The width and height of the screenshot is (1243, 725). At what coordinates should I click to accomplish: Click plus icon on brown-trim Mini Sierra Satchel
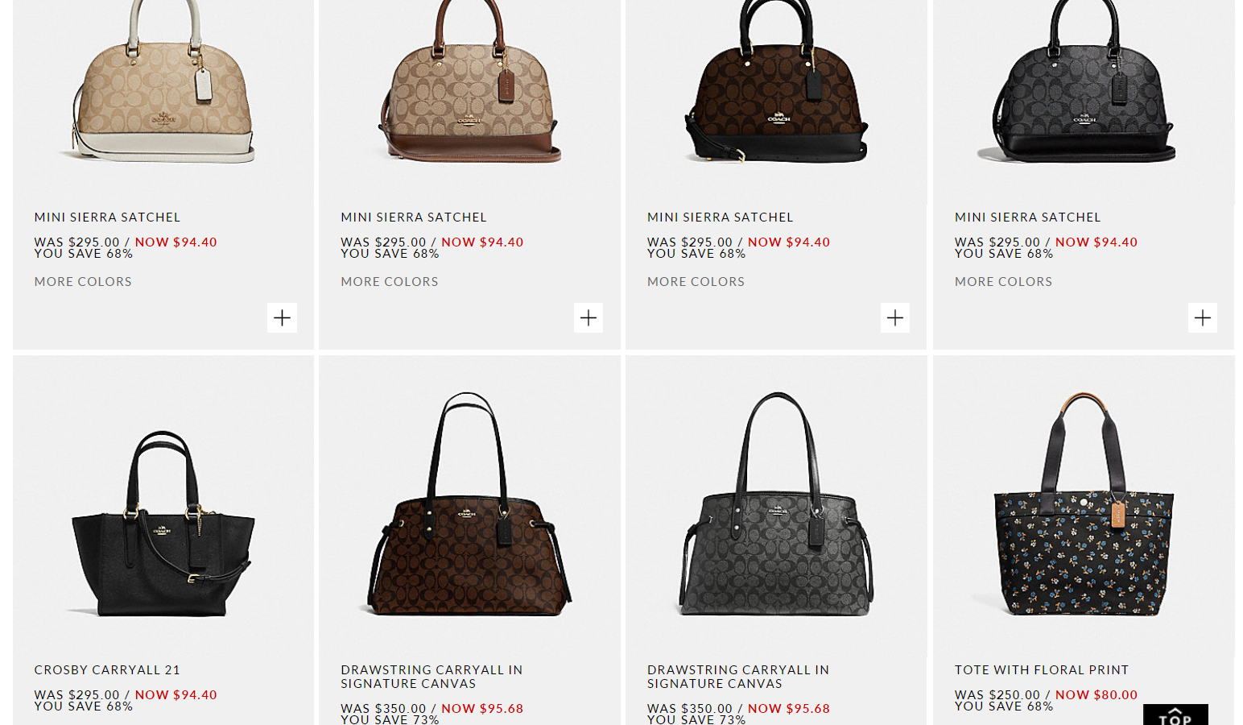[x=588, y=317]
